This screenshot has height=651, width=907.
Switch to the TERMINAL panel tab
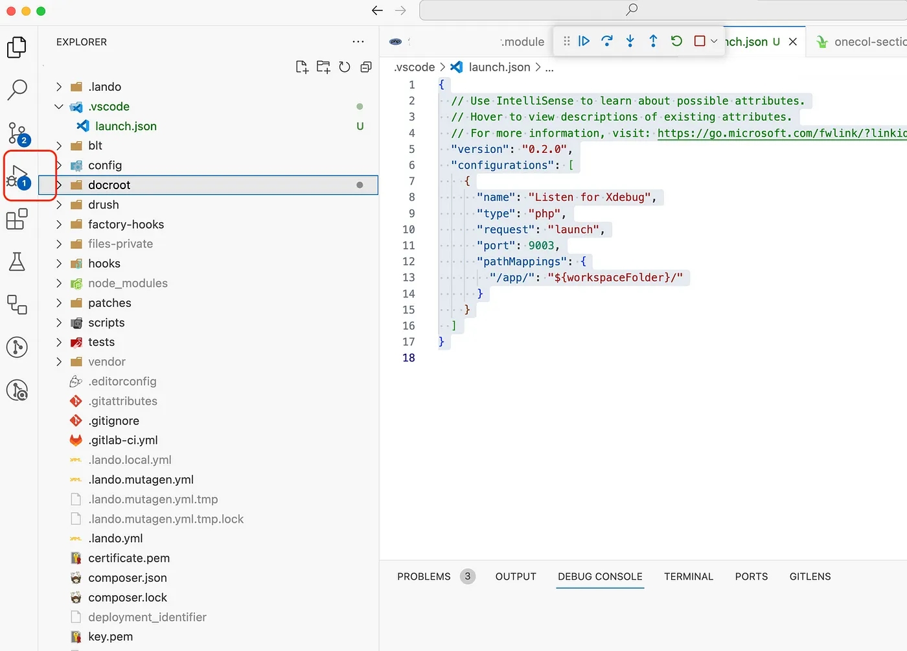tap(689, 577)
